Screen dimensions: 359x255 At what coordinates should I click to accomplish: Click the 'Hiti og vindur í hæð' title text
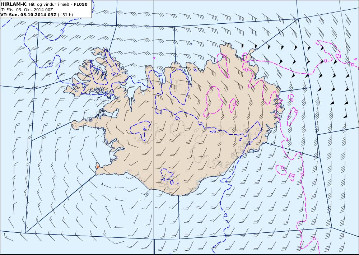(x=49, y=4)
